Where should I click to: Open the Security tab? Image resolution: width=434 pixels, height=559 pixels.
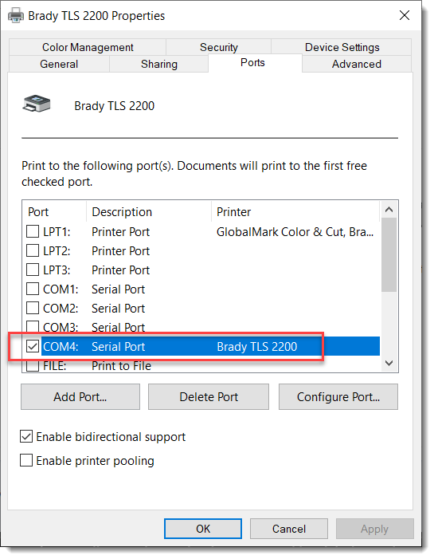coord(219,47)
